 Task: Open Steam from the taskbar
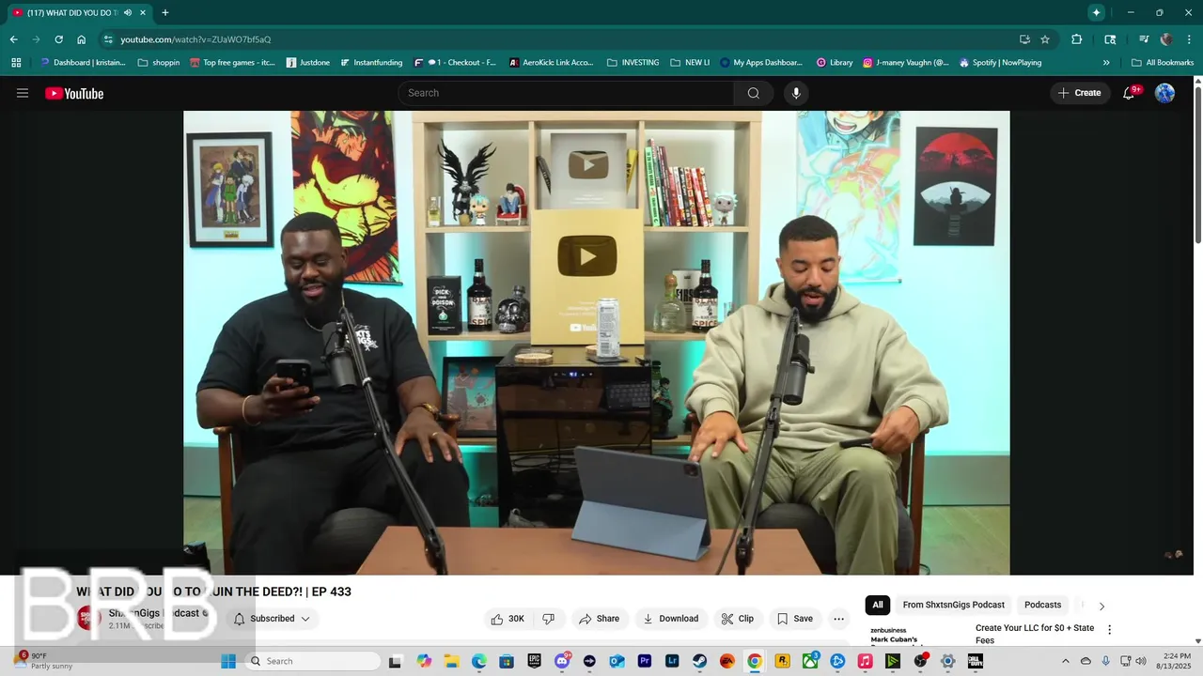click(x=700, y=661)
